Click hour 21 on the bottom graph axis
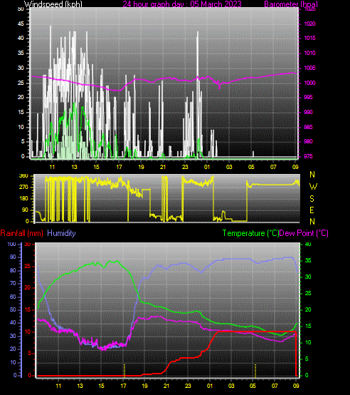This screenshot has width=350, height=395. [x=166, y=386]
